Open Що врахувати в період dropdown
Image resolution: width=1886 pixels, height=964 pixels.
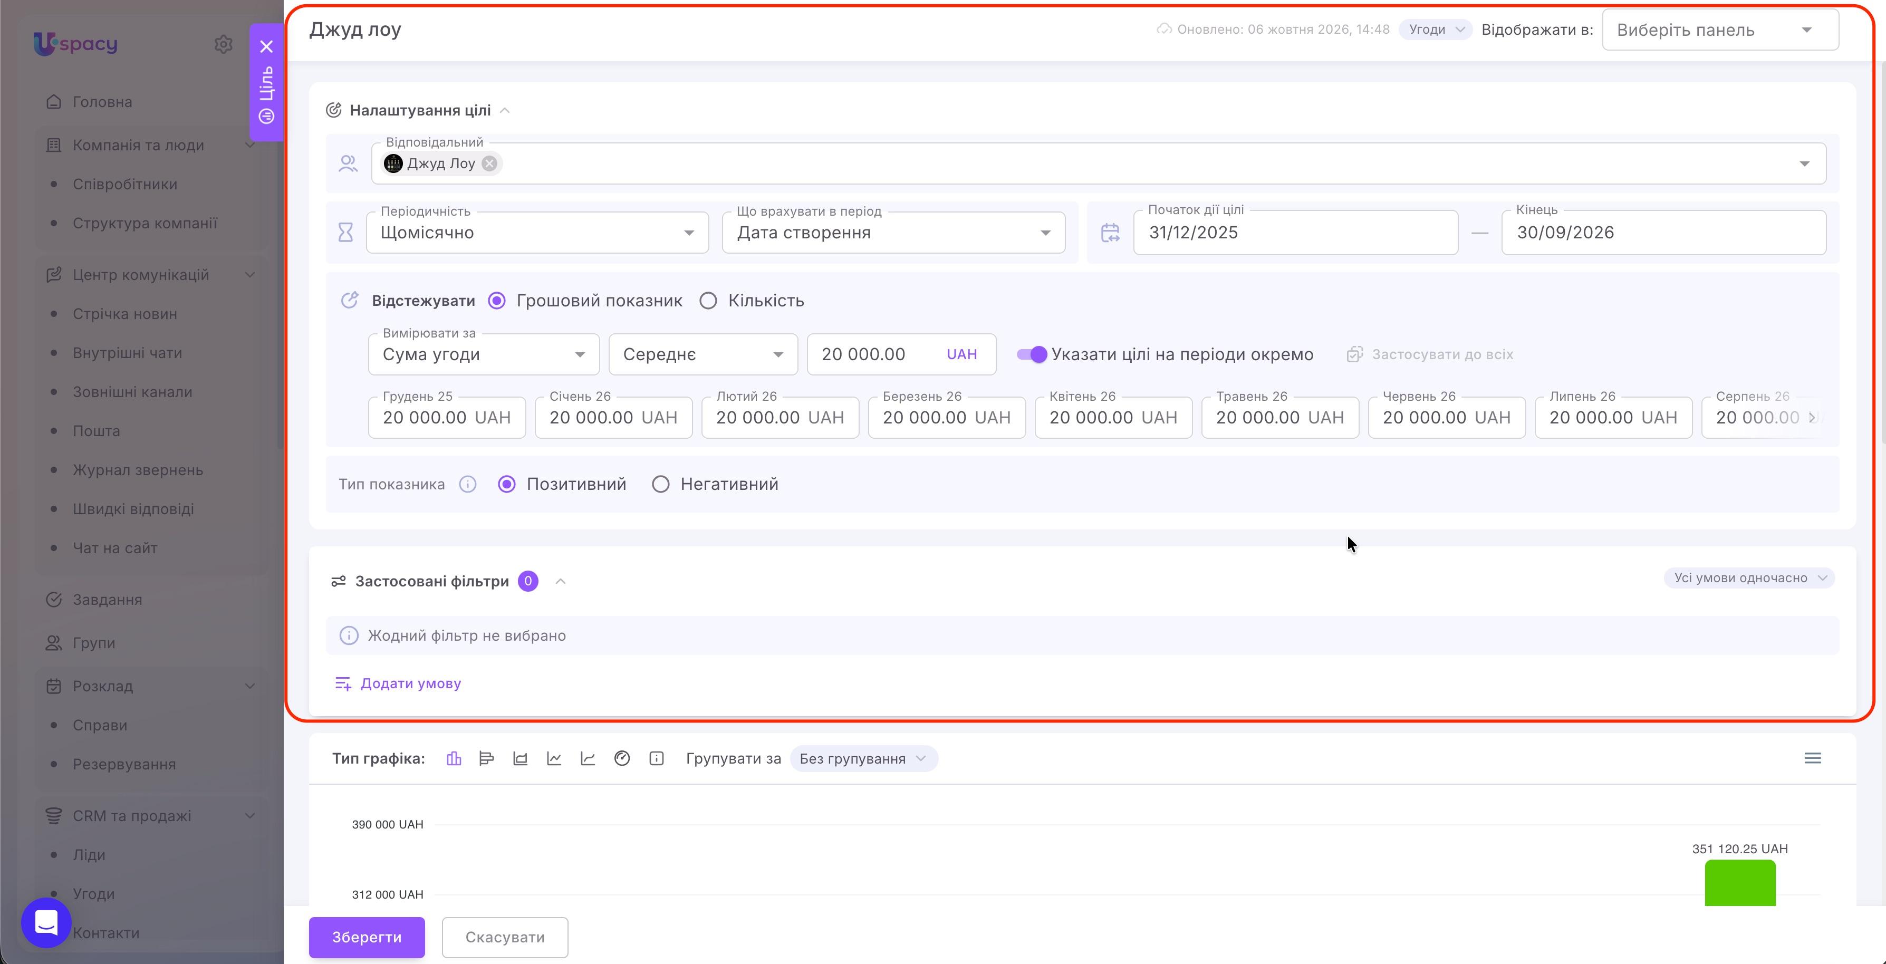[893, 233]
